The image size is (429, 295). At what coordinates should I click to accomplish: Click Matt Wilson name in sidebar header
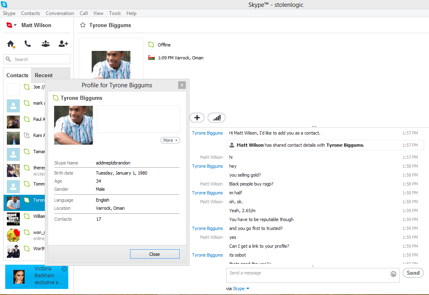pyautogui.click(x=36, y=25)
